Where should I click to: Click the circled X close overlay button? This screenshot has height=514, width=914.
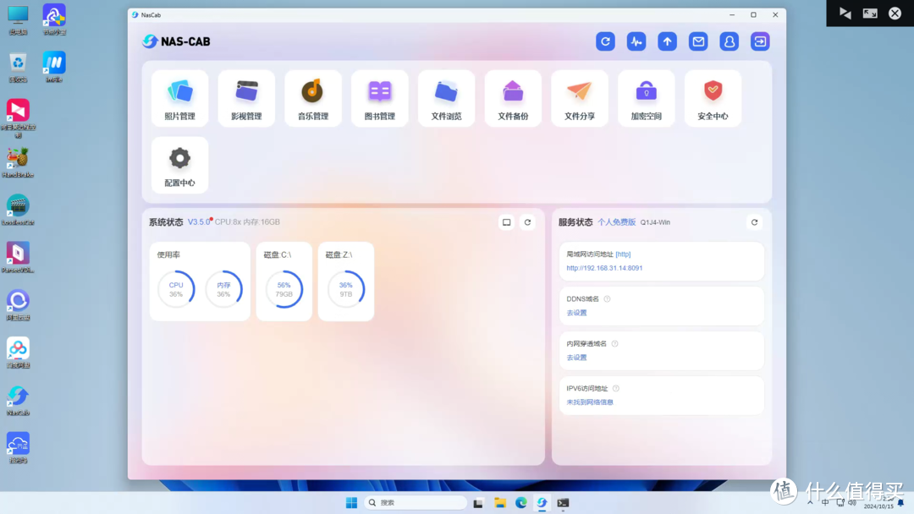click(895, 13)
